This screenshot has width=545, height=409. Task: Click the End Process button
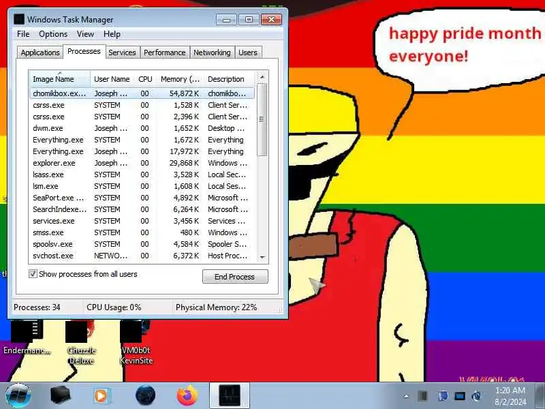point(235,277)
